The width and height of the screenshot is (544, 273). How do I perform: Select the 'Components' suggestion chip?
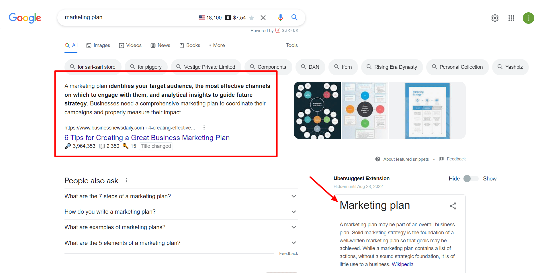pos(268,67)
